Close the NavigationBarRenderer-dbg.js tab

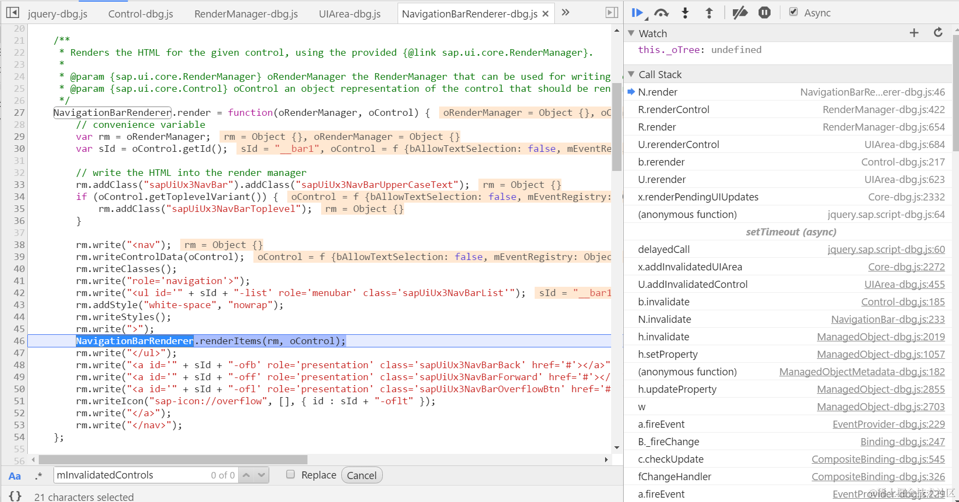[546, 14]
